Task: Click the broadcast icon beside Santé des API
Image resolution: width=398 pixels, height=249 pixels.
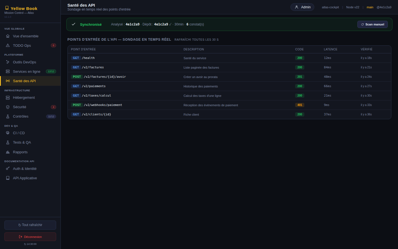Action: (x=8, y=81)
